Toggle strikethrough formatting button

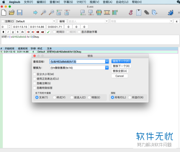(x=18, y=32)
